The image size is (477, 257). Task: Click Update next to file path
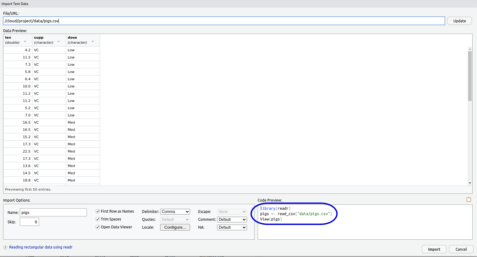coord(459,21)
